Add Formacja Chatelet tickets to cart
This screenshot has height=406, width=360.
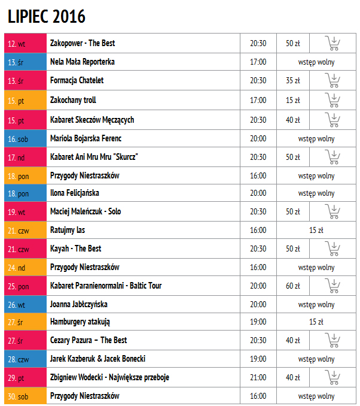click(x=332, y=80)
